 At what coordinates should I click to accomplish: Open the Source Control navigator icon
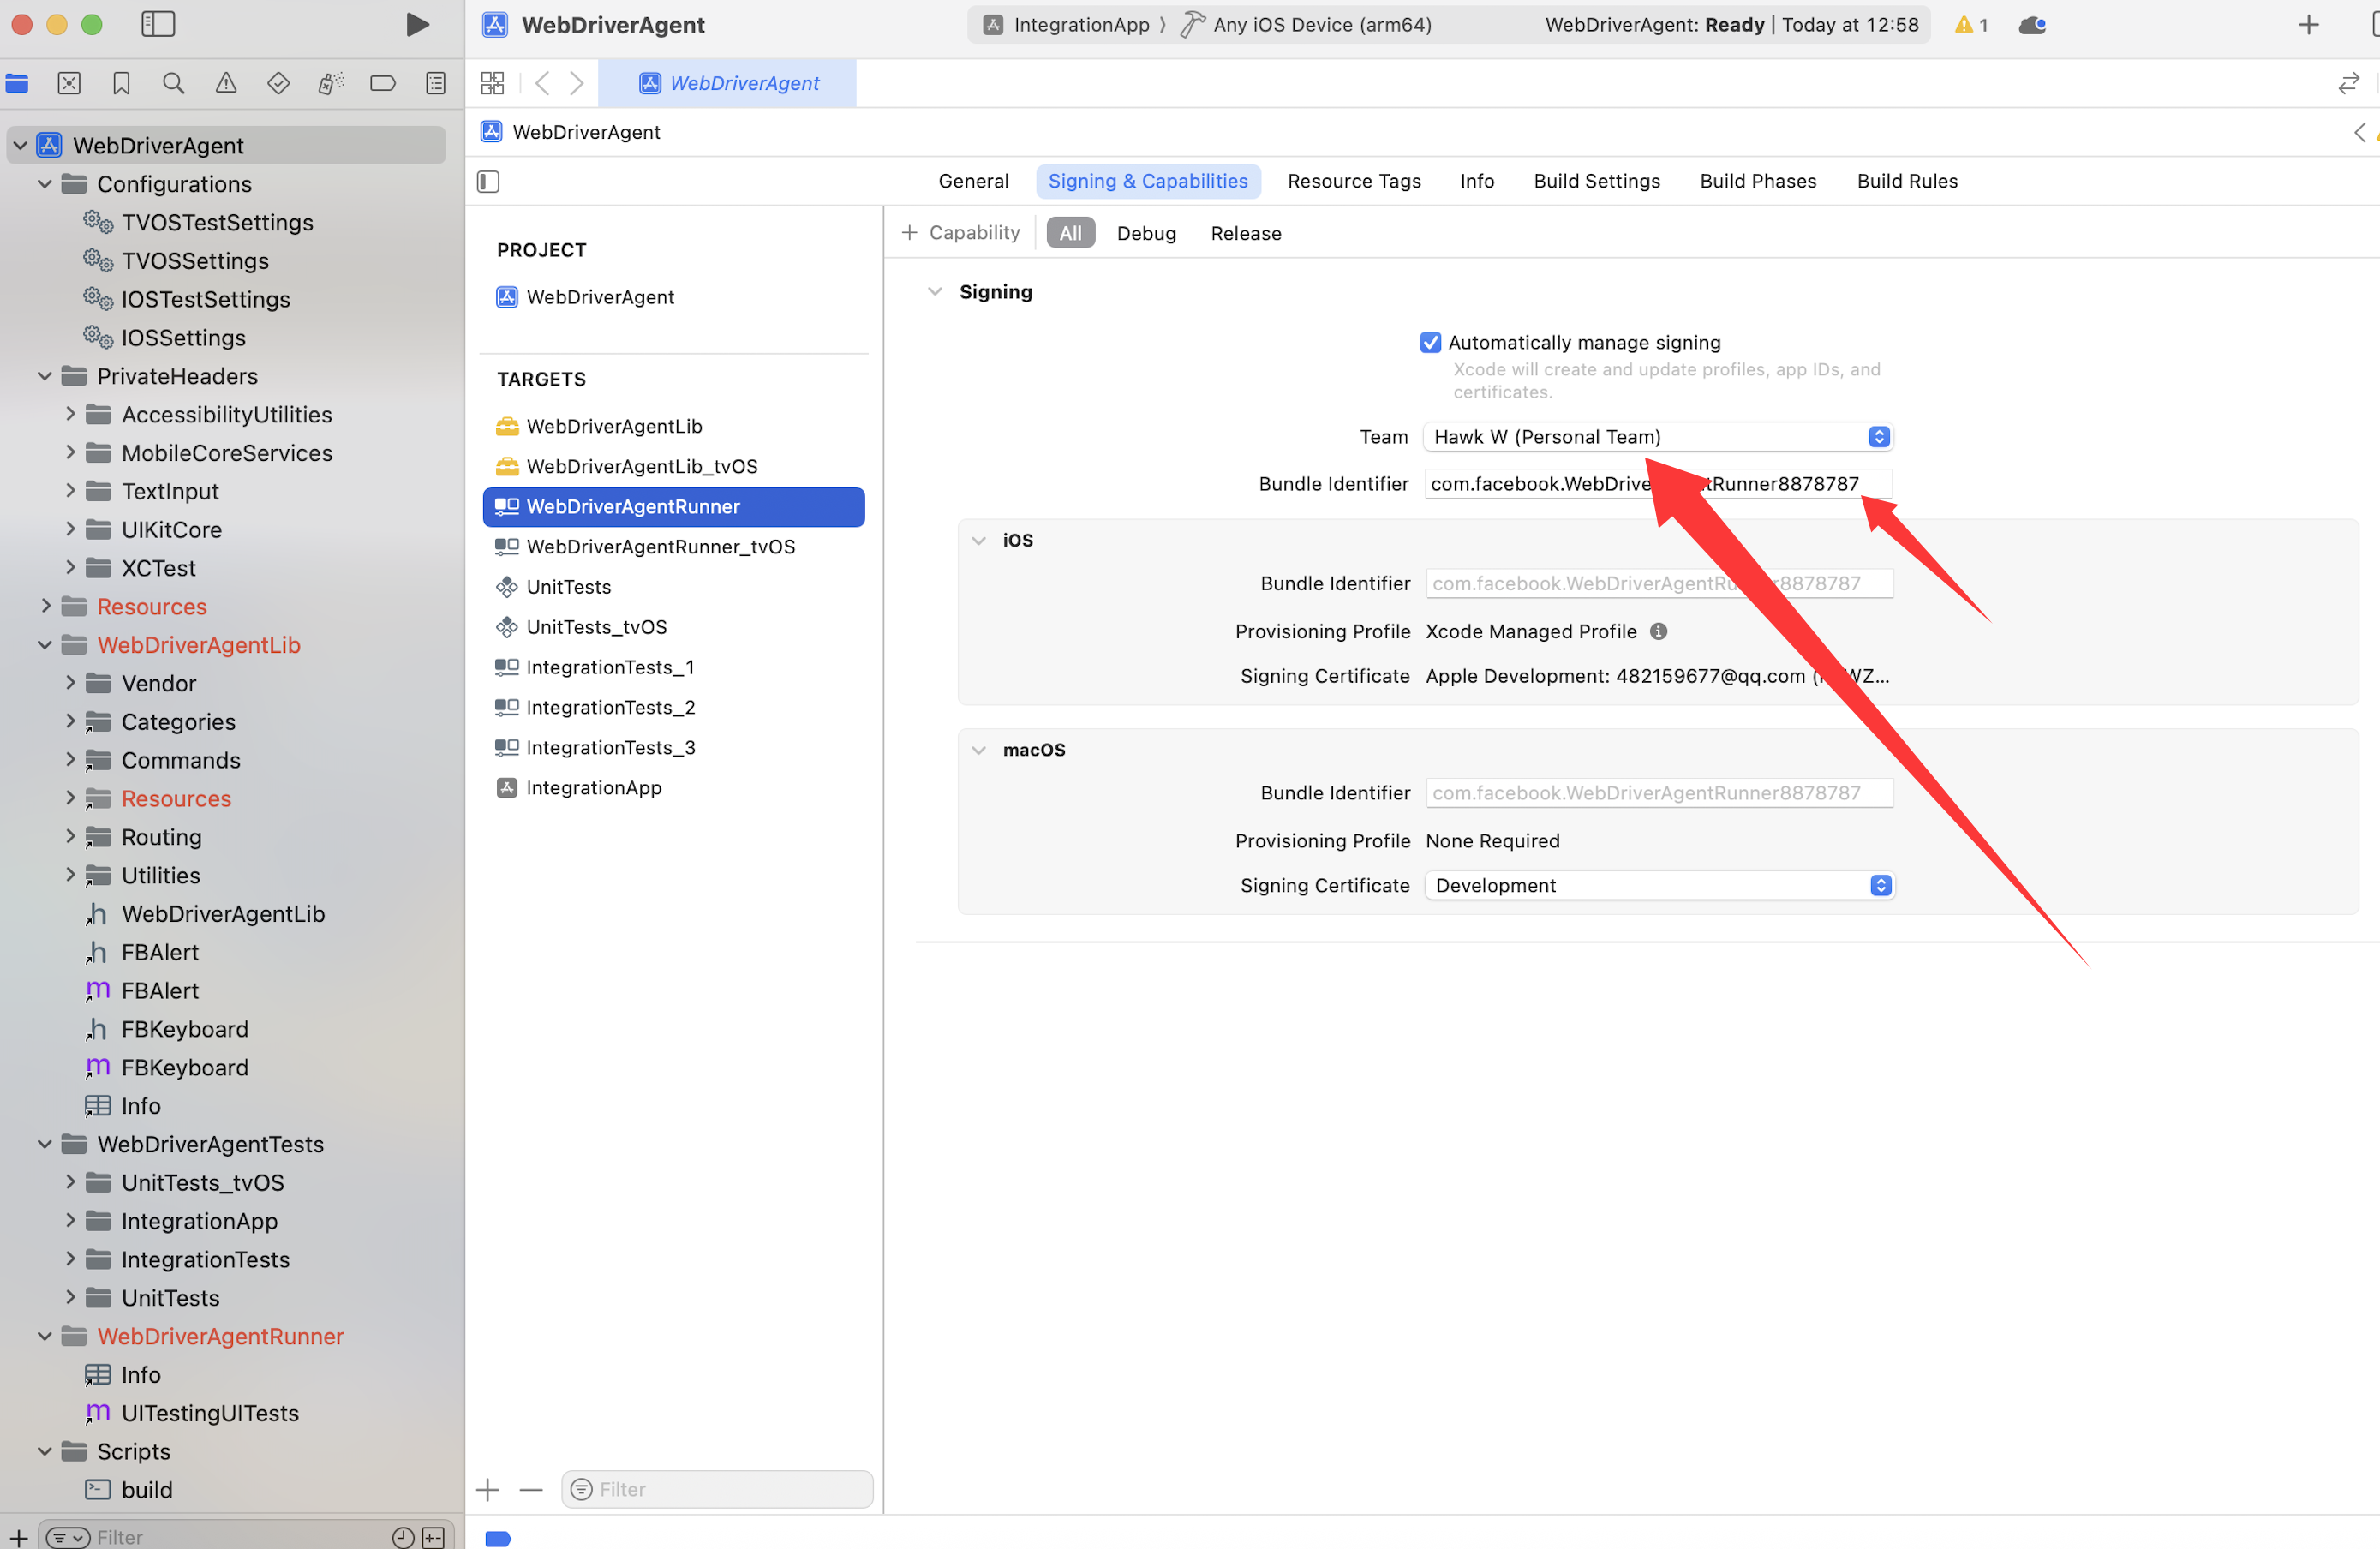point(69,83)
